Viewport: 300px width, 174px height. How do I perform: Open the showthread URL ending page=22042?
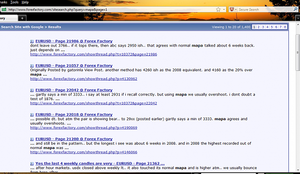94,103
